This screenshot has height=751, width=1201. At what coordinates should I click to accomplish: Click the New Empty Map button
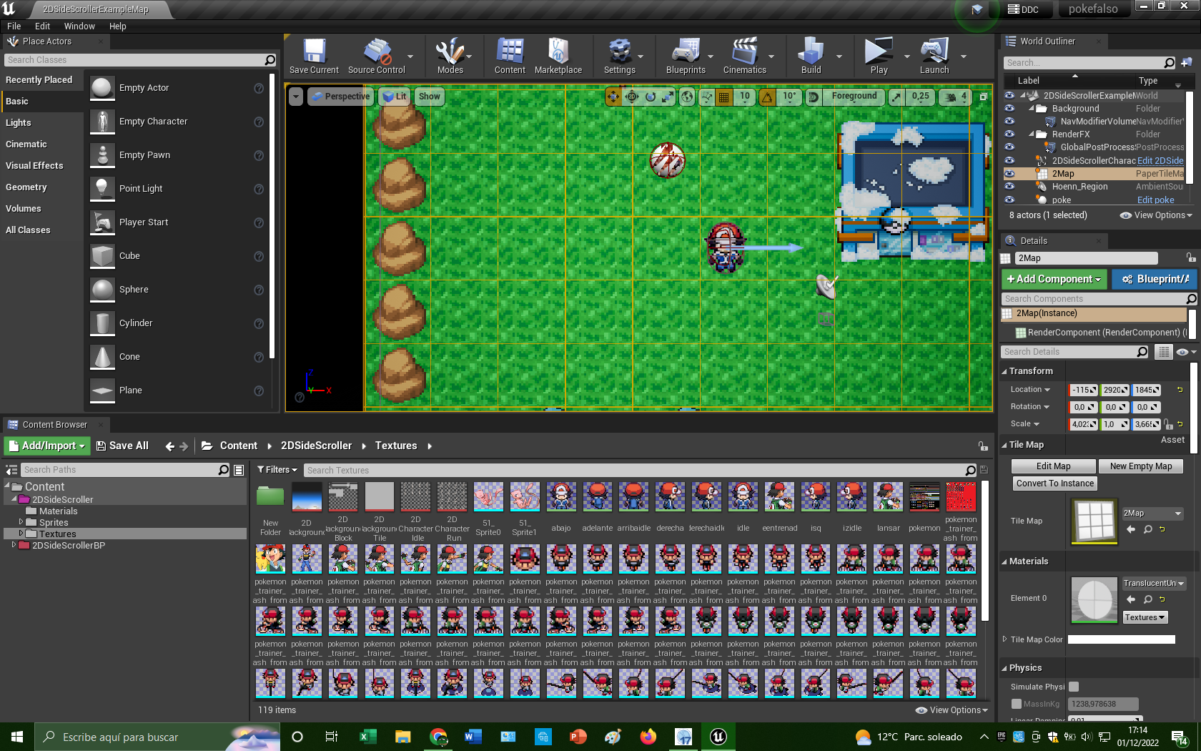pos(1141,466)
